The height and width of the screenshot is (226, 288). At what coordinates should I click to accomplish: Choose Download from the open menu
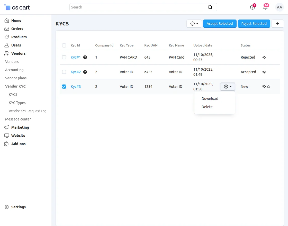click(210, 99)
